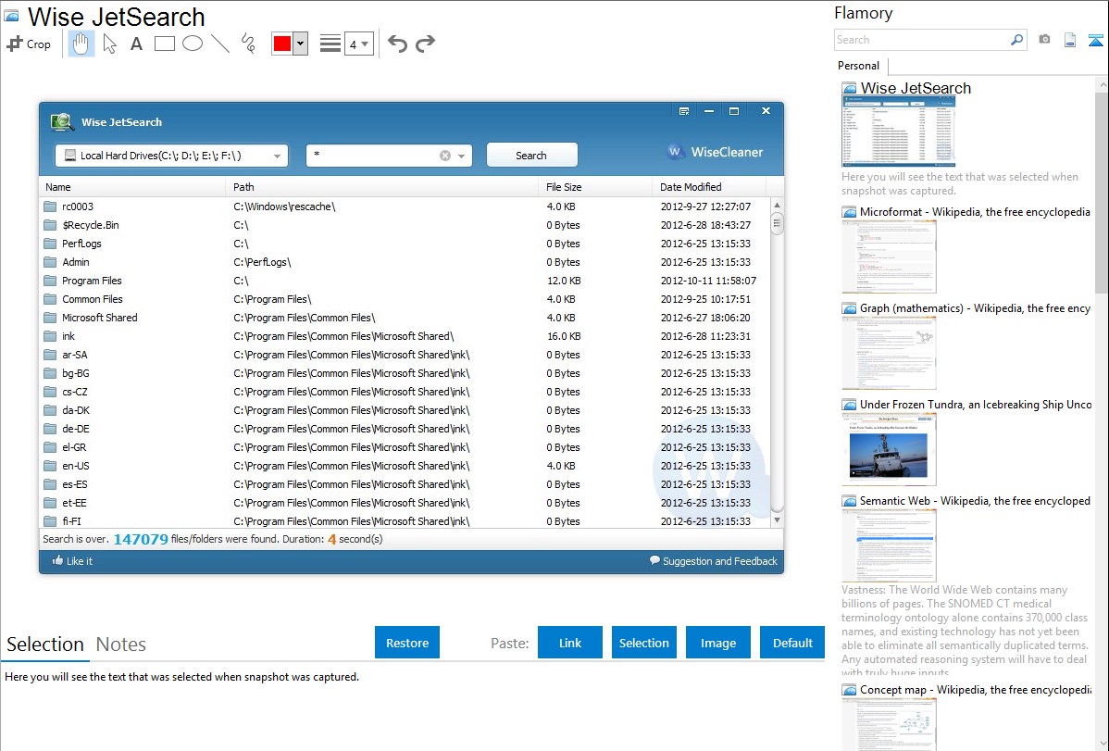
Task: Open the Personal tab
Action: tap(858, 66)
